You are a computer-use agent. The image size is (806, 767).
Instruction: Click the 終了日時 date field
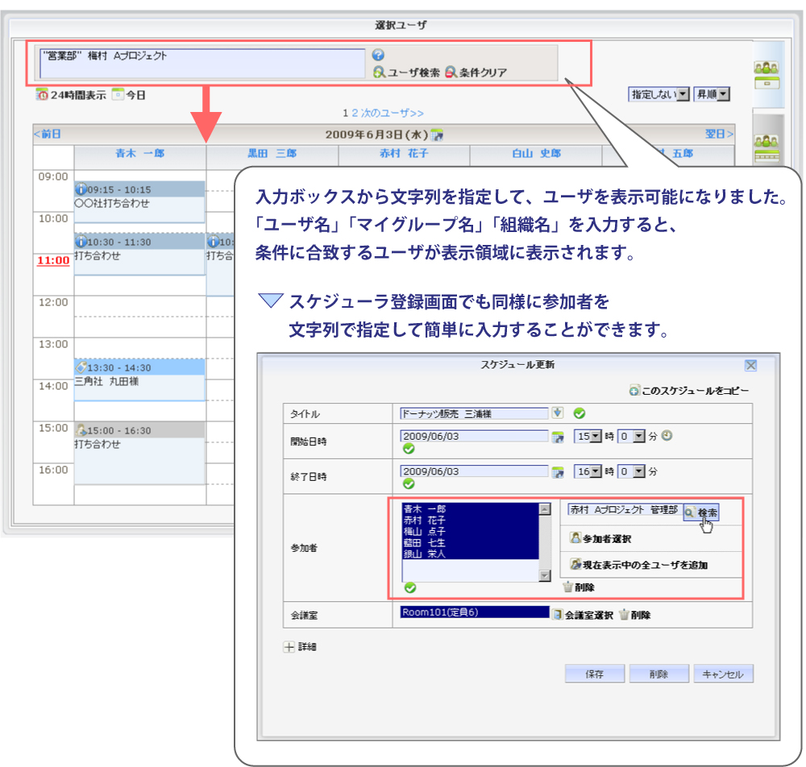(x=474, y=471)
